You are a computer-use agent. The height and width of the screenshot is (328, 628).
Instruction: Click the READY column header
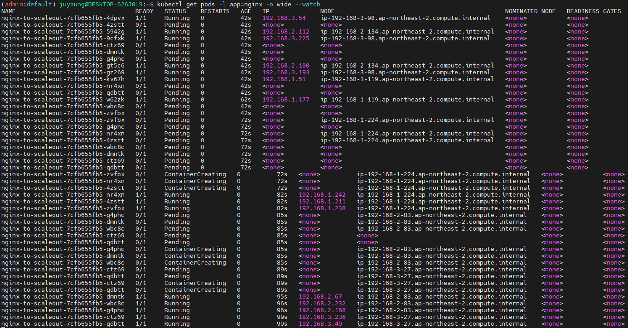[145, 11]
